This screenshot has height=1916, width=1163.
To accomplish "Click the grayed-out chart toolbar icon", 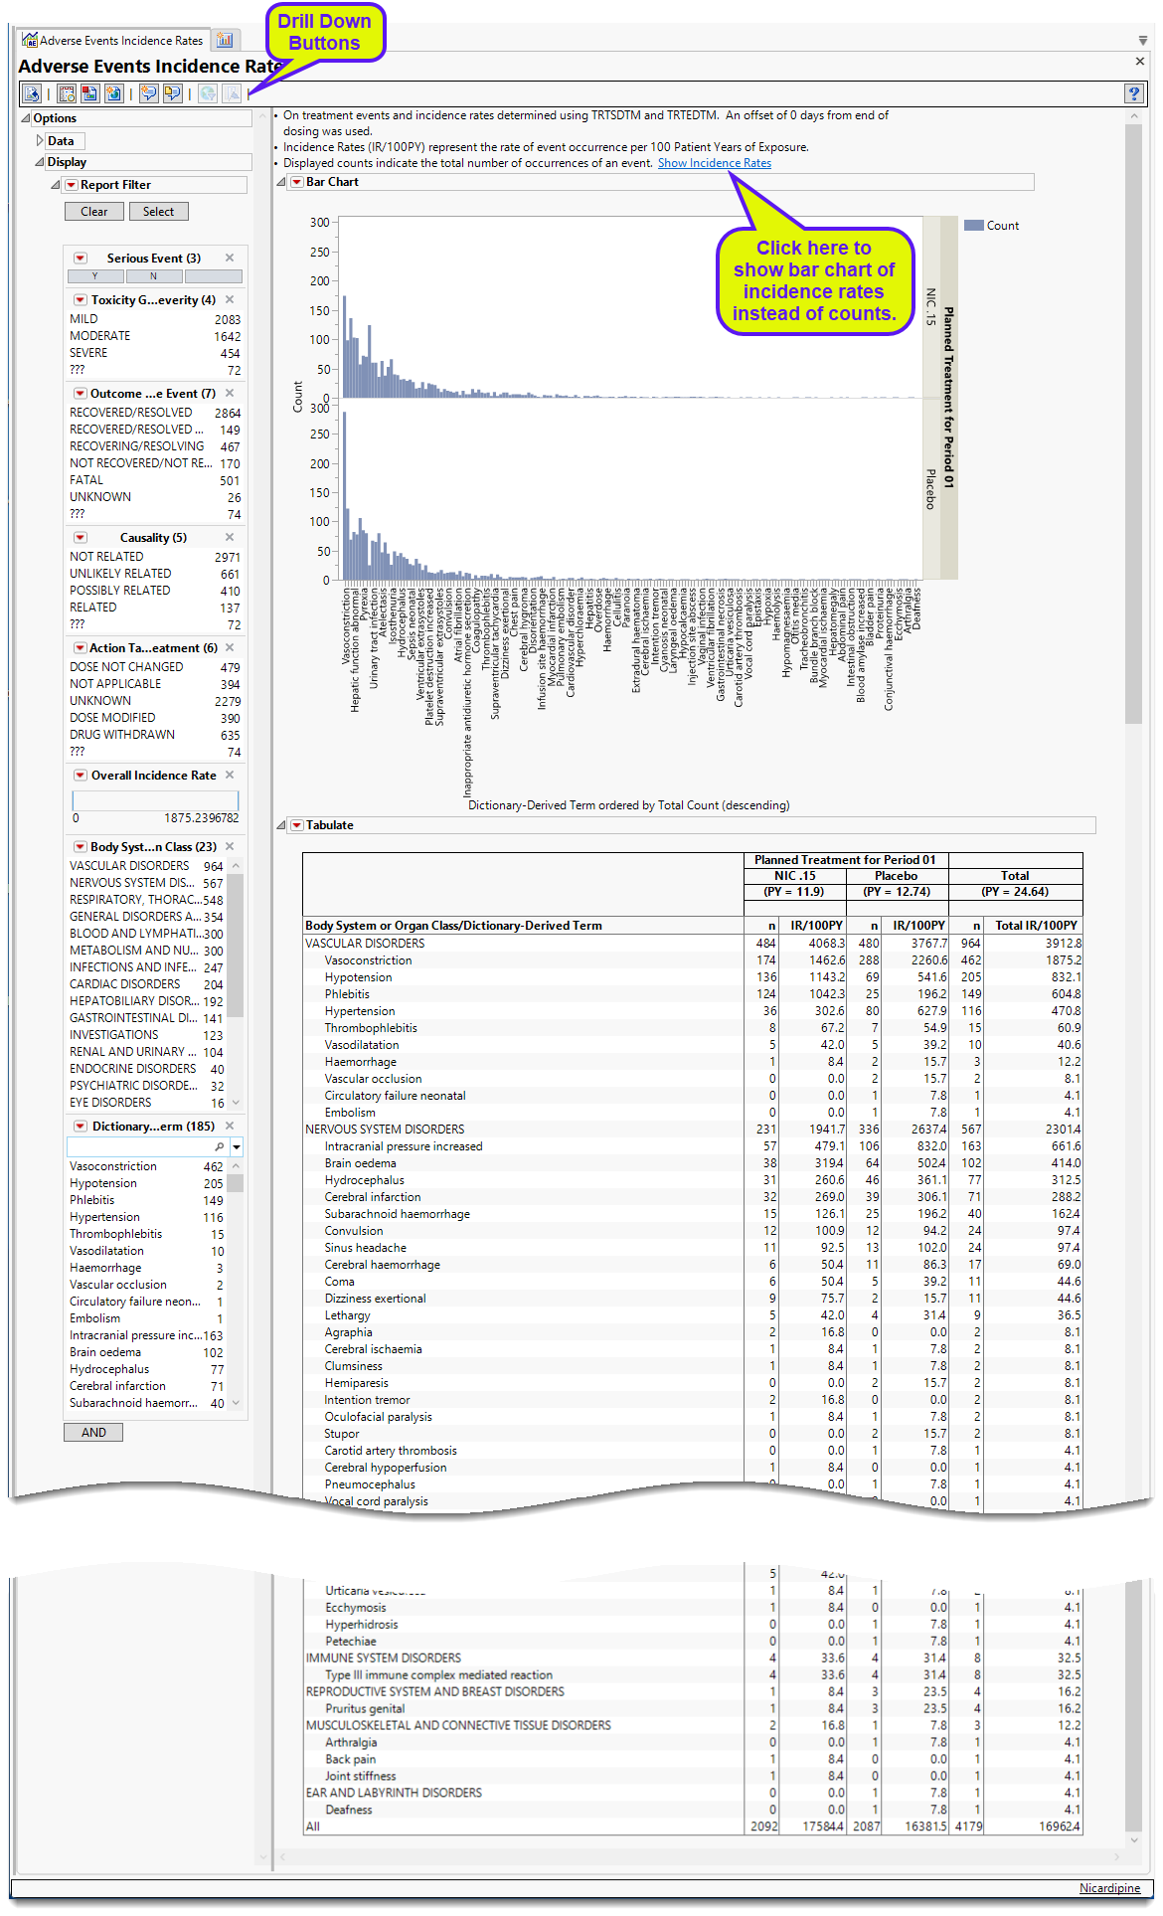I will (232, 93).
